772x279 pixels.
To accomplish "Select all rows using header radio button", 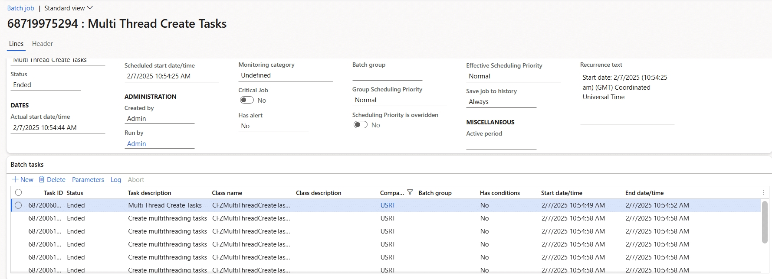I will [x=18, y=192].
